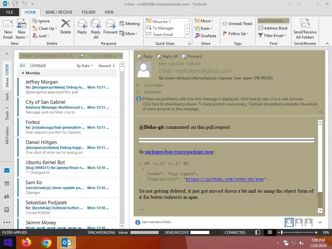The image size is (332, 249).
Task: Select the To Manager quick step
Action: tap(163, 28)
